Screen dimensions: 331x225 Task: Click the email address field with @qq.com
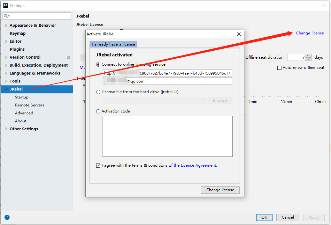[167, 81]
